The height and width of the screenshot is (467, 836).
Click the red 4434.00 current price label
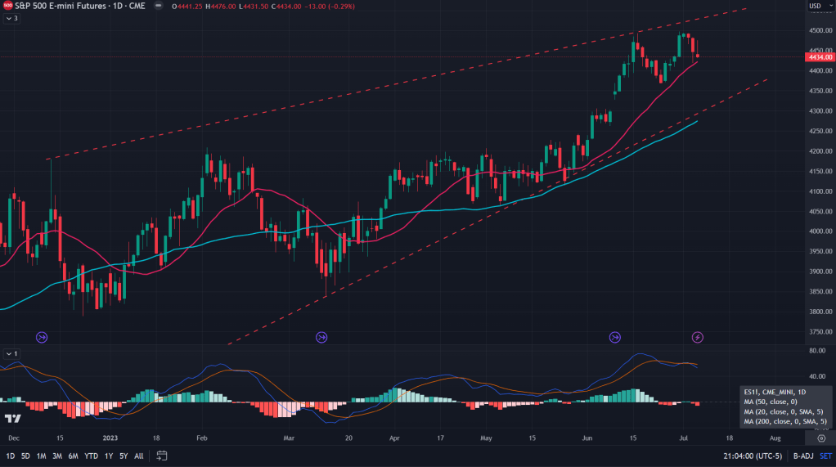pyautogui.click(x=818, y=57)
